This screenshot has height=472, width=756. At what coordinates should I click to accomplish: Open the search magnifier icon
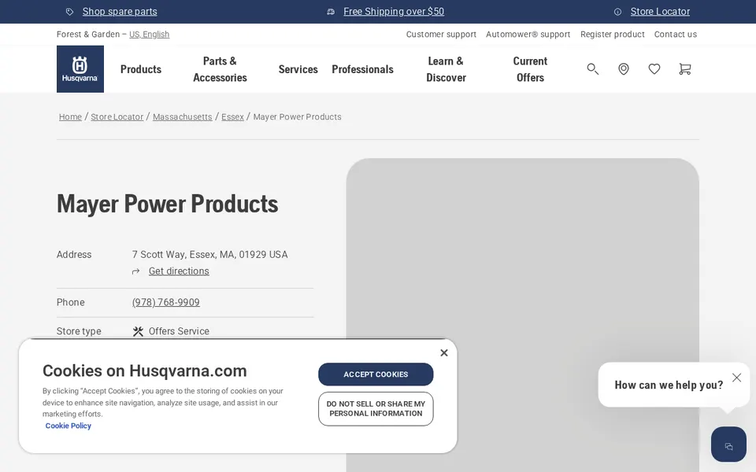pos(592,69)
